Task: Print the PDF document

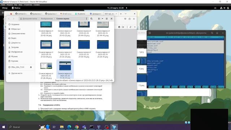Action: [119, 27]
